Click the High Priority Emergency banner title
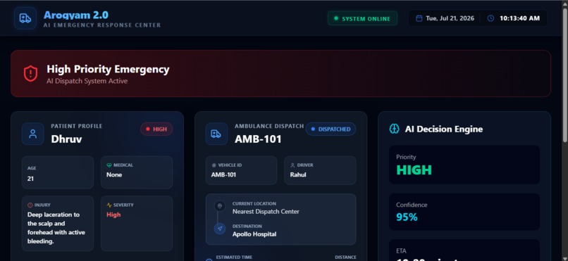This screenshot has width=568, height=261. coord(108,69)
